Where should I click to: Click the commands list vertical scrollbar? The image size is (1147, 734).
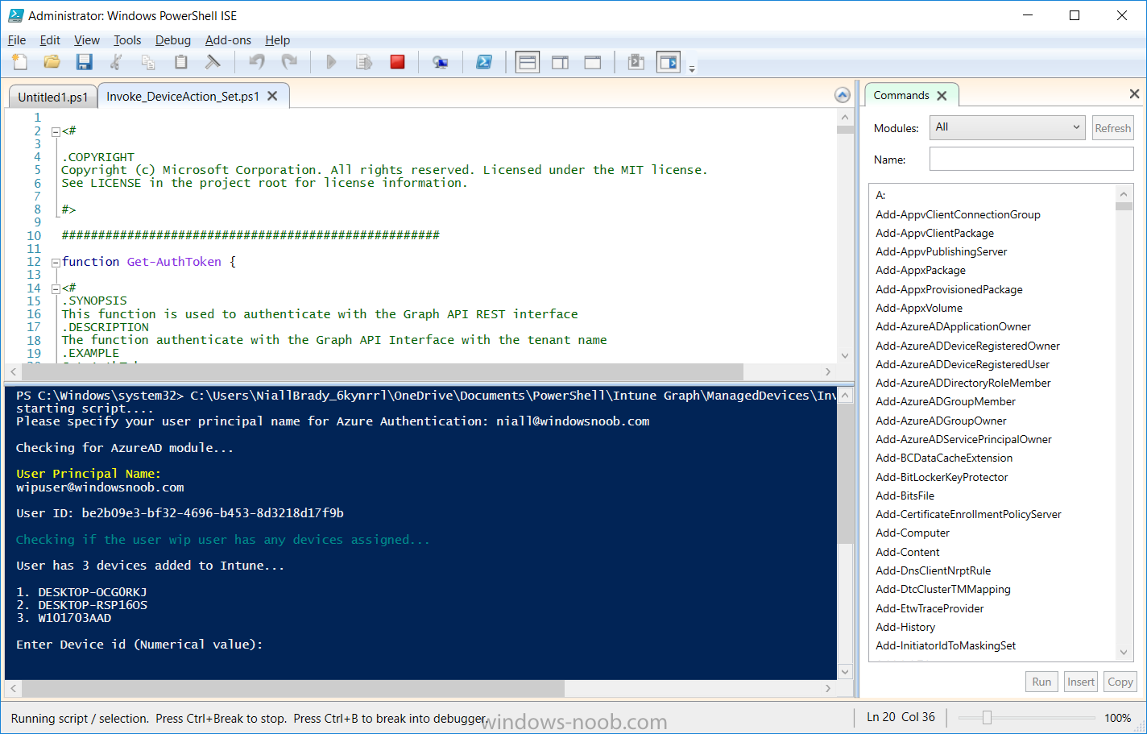1124,422
